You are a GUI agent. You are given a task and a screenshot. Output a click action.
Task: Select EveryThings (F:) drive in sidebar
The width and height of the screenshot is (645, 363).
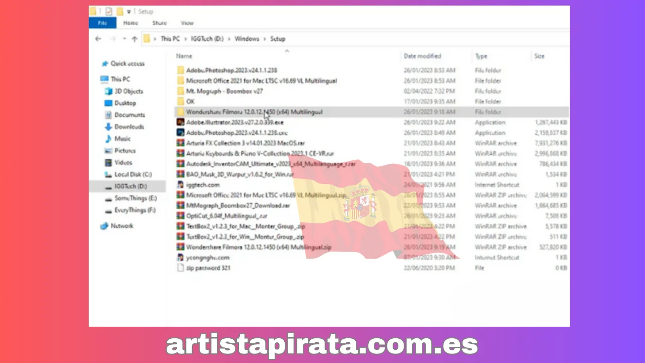(135, 210)
